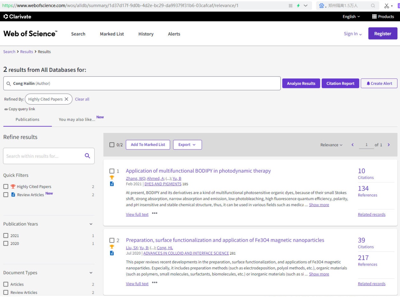Click the browser search magnifier icon

click(x=373, y=6)
